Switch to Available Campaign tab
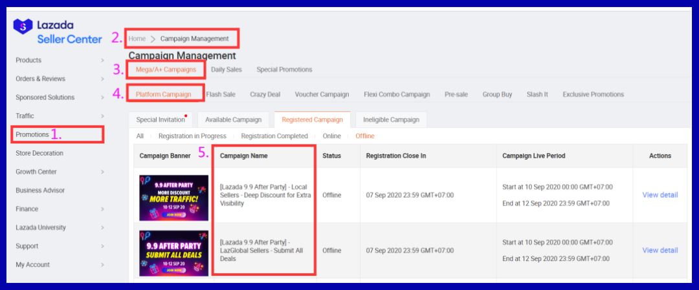Screen dimensions: 699x290 tap(233, 119)
